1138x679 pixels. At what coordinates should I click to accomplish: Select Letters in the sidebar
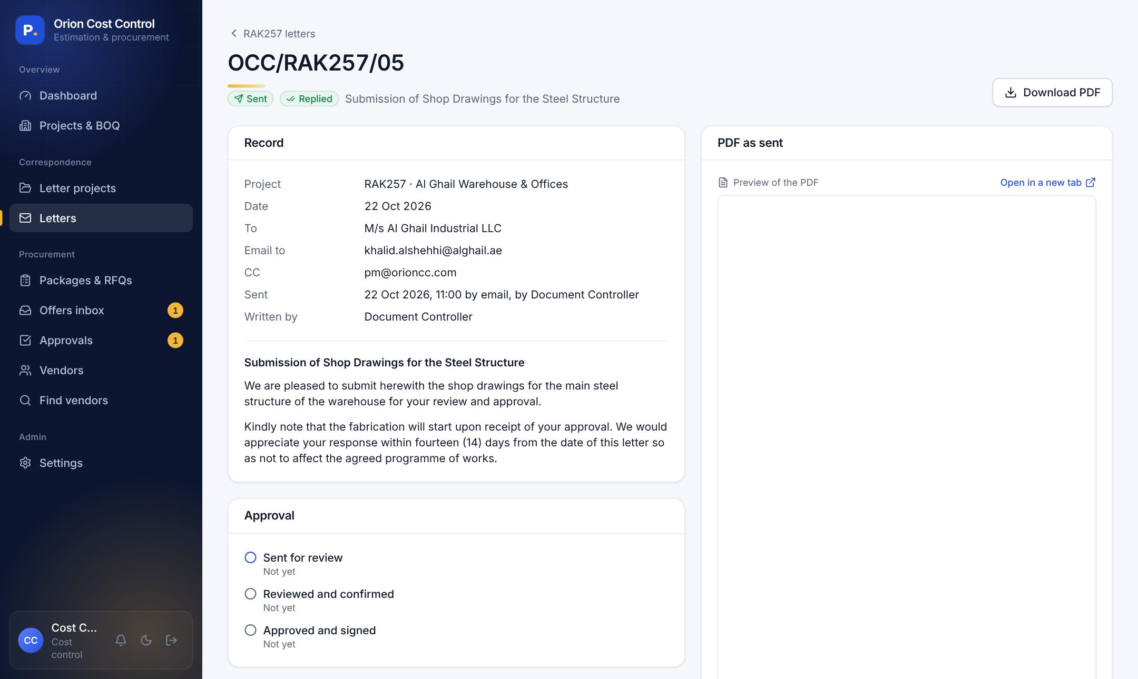tap(101, 218)
